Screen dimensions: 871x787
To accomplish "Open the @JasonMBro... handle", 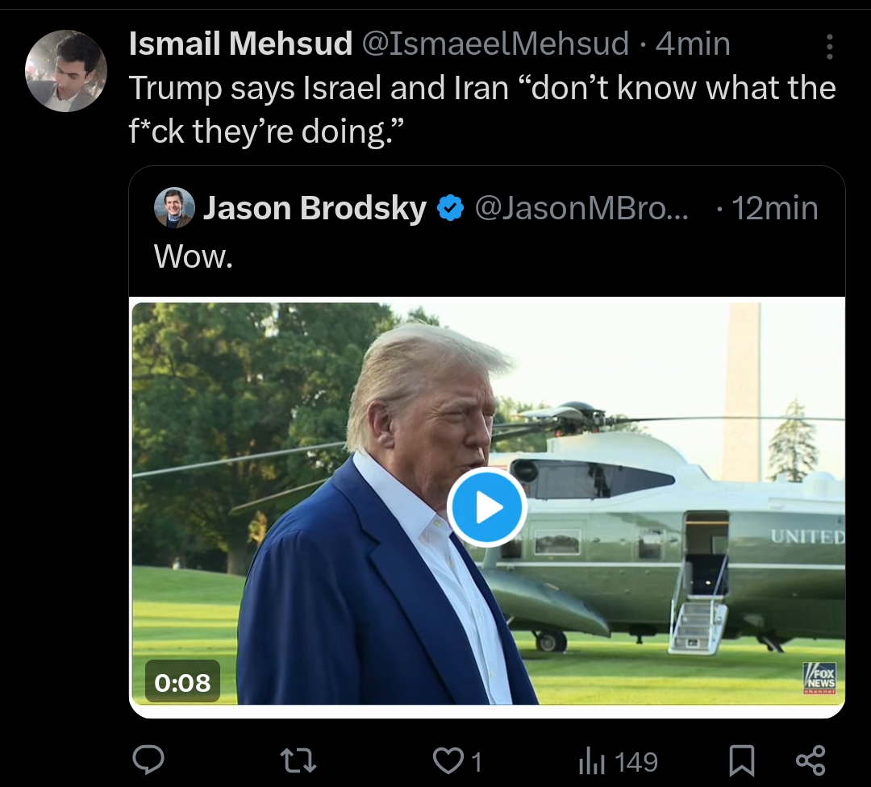I will (581, 208).
